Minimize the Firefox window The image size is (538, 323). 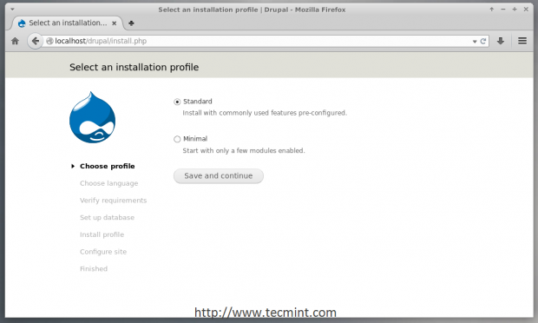[503, 10]
